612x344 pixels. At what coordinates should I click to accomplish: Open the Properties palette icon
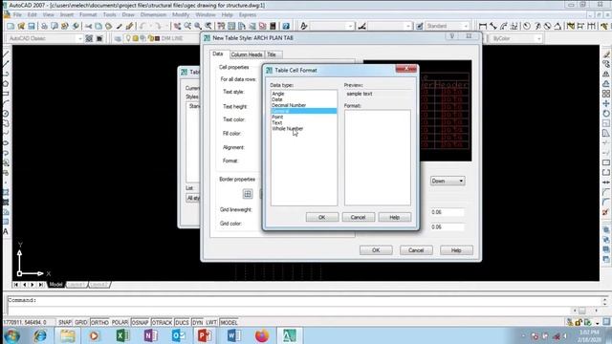pyautogui.click(x=221, y=26)
